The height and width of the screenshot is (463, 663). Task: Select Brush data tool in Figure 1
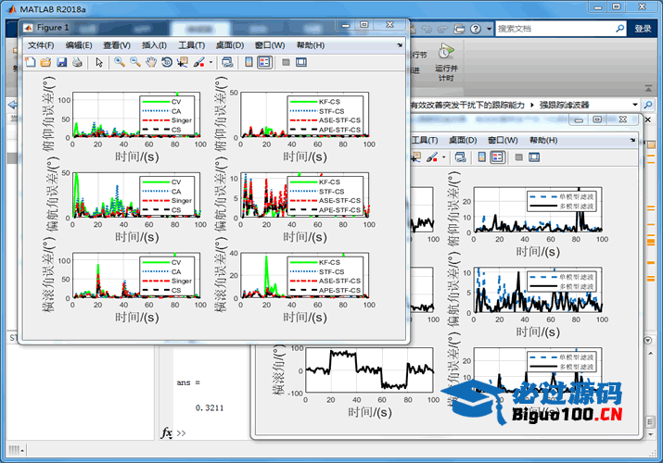click(x=198, y=62)
